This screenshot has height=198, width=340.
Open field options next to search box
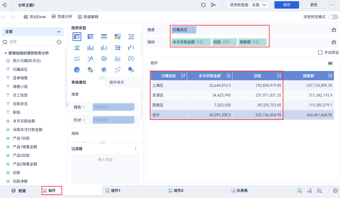59,42
